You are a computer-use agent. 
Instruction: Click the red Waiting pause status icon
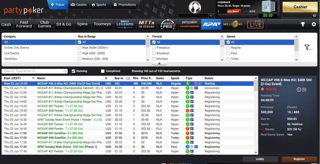pos(262,89)
